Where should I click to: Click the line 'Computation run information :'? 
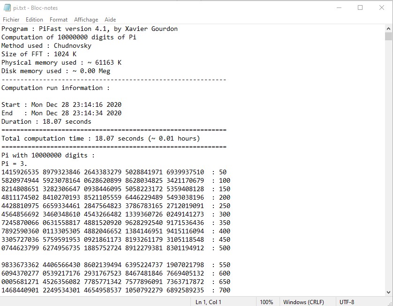pyautogui.click(x=55, y=88)
